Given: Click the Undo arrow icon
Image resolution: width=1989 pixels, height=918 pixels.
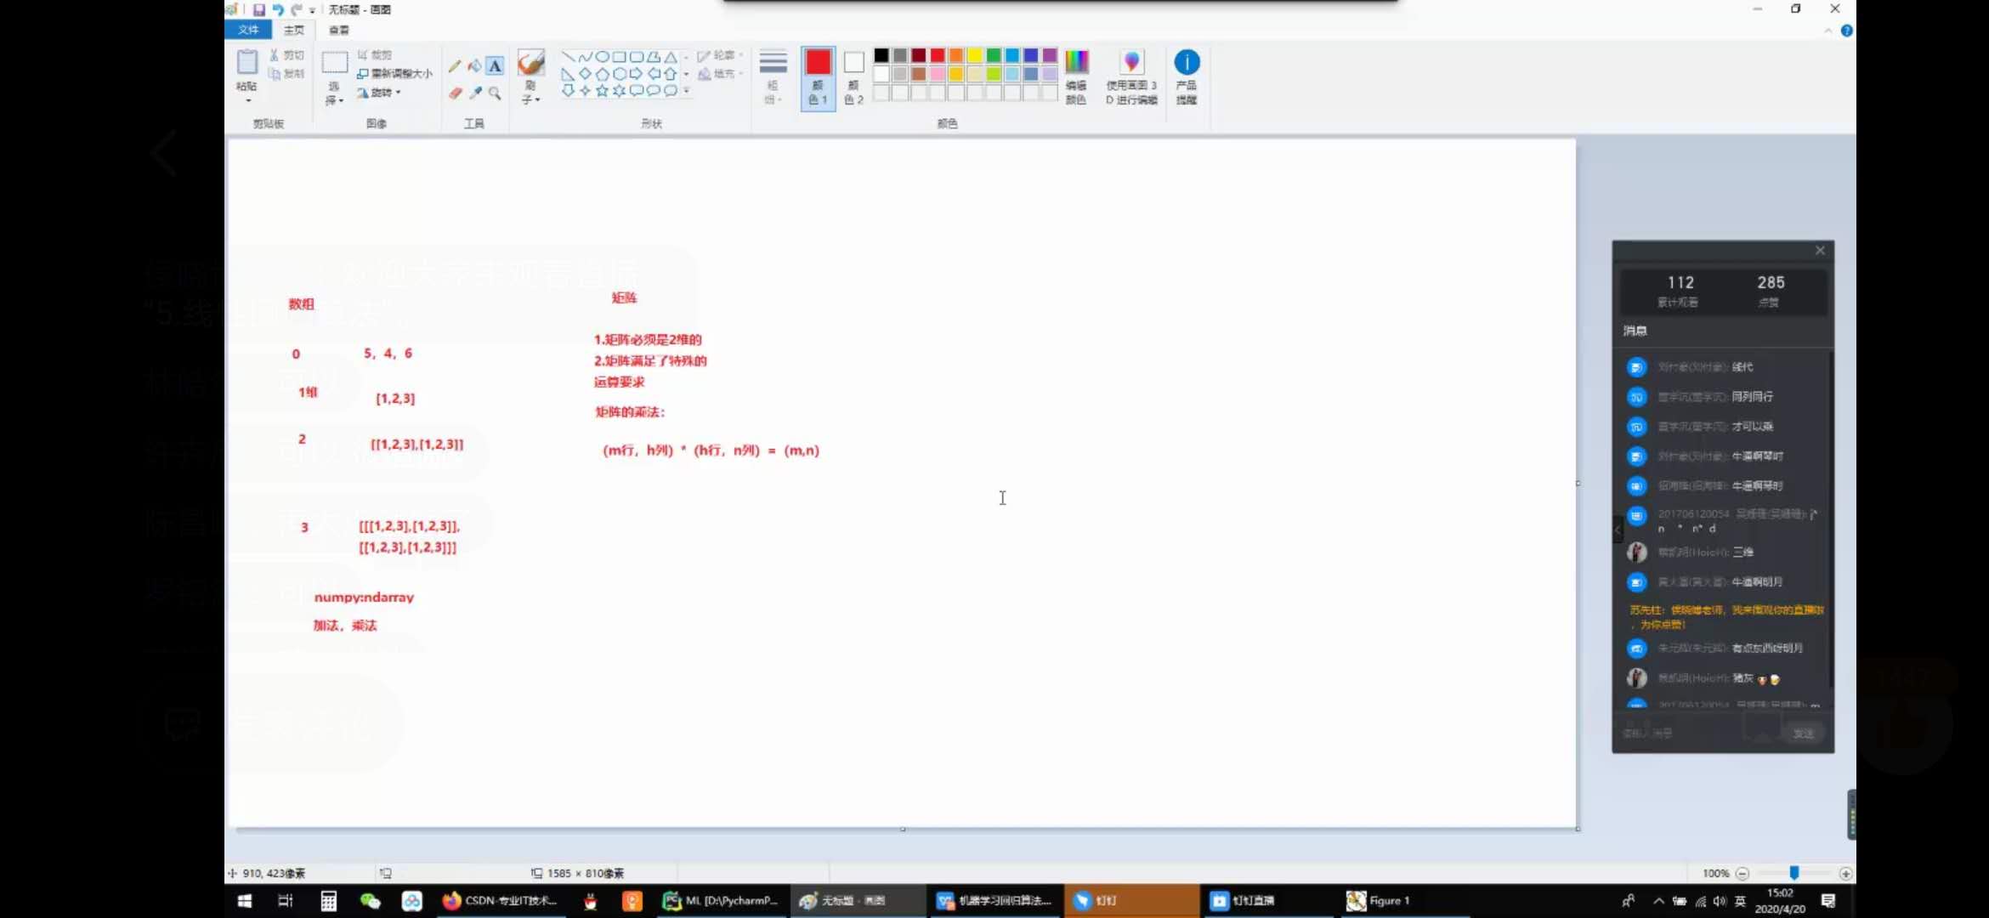Looking at the screenshot, I should pyautogui.click(x=278, y=9).
